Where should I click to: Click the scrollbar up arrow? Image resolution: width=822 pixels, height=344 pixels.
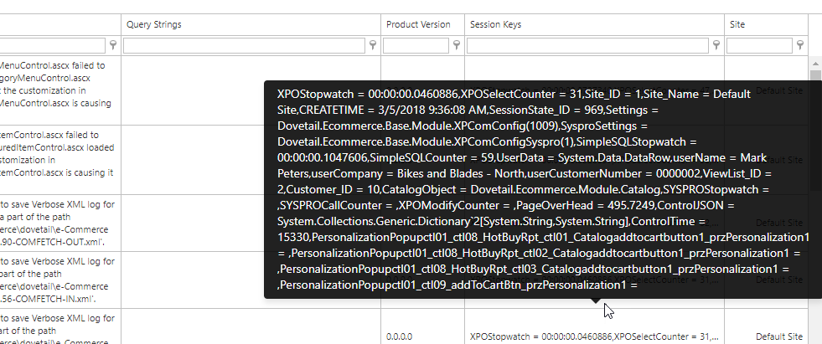pos(815,64)
